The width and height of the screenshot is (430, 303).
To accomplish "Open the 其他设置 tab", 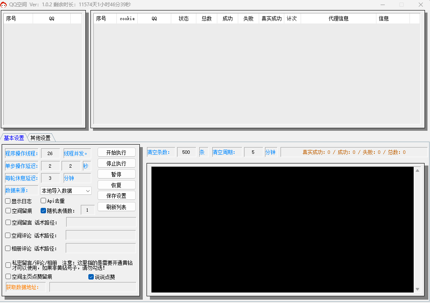I will [41, 138].
